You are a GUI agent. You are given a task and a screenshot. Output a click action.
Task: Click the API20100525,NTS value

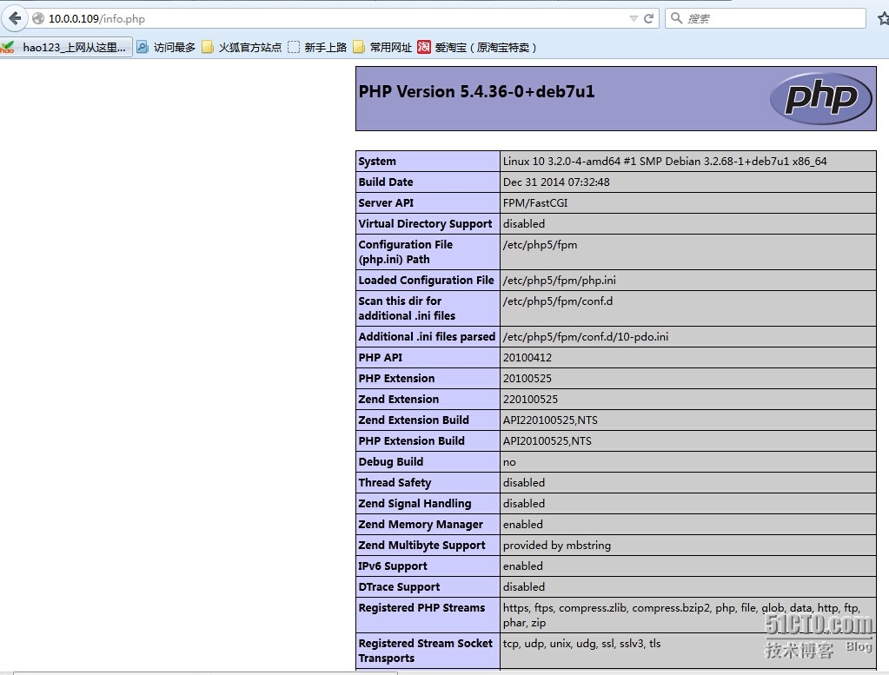coord(547,441)
